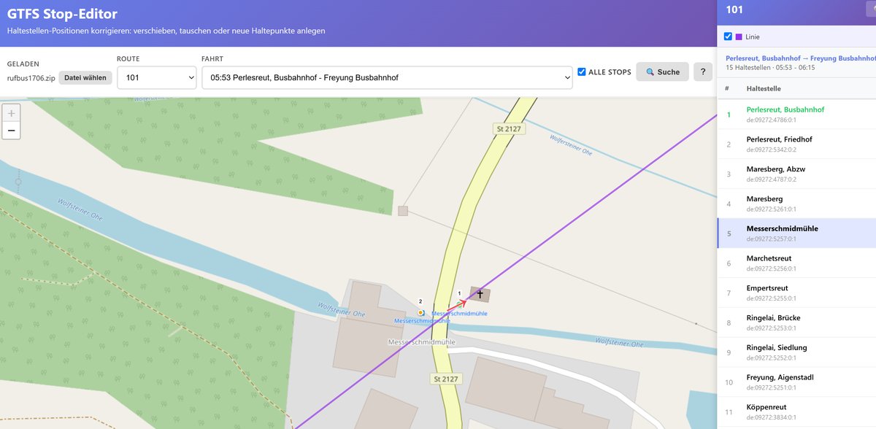Image resolution: width=876 pixels, height=429 pixels.
Task: Select stop row Empertsreut
Action: (796, 293)
